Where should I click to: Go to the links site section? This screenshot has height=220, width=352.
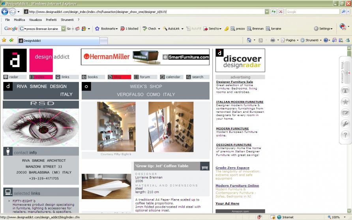pos(67,77)
